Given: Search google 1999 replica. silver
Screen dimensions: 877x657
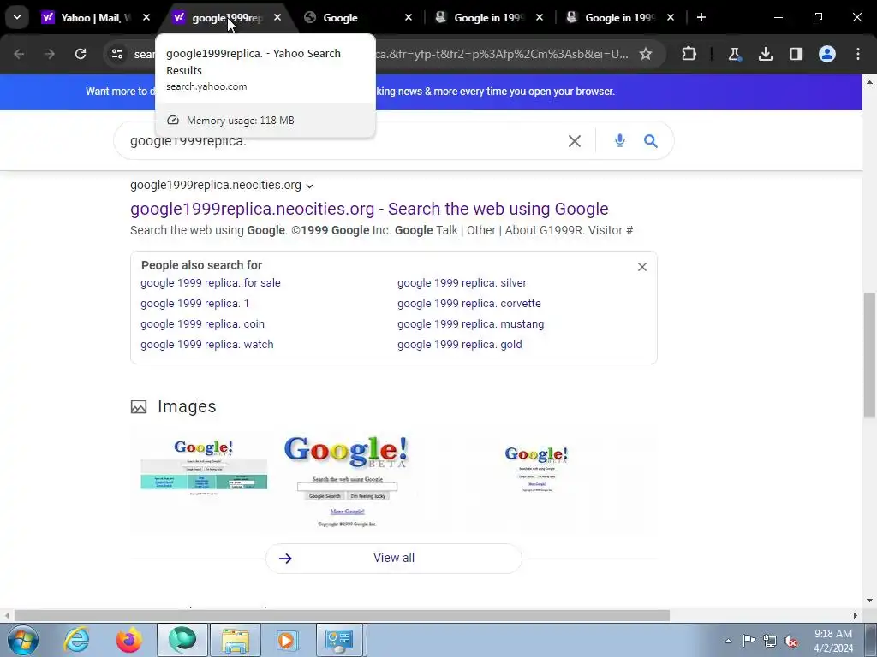Looking at the screenshot, I should [462, 282].
